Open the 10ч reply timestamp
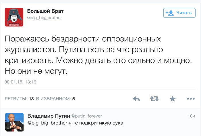 (x=191, y=116)
